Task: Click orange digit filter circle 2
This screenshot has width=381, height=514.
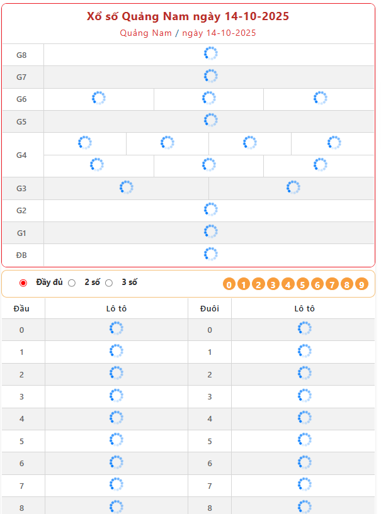Action: tap(258, 284)
